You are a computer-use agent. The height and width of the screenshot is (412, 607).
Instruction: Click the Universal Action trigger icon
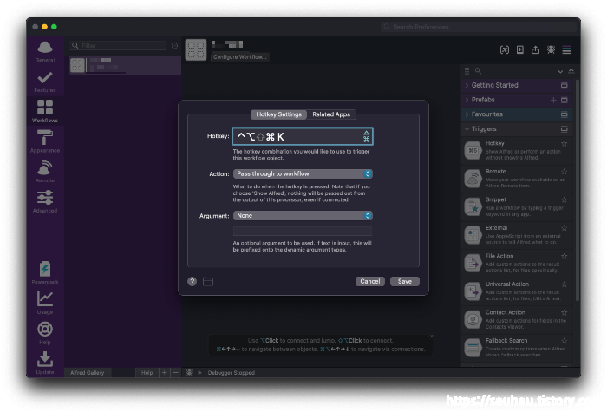coord(473,291)
